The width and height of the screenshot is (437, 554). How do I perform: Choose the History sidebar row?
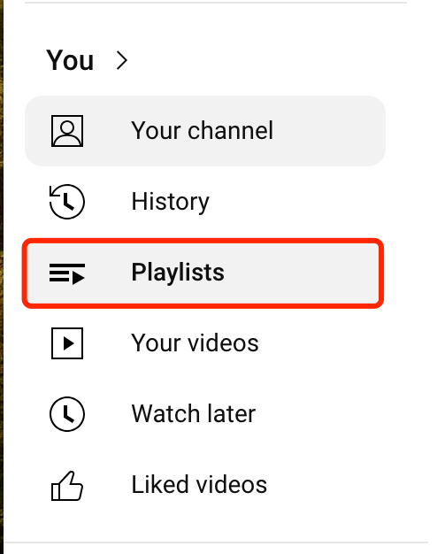tap(205, 202)
